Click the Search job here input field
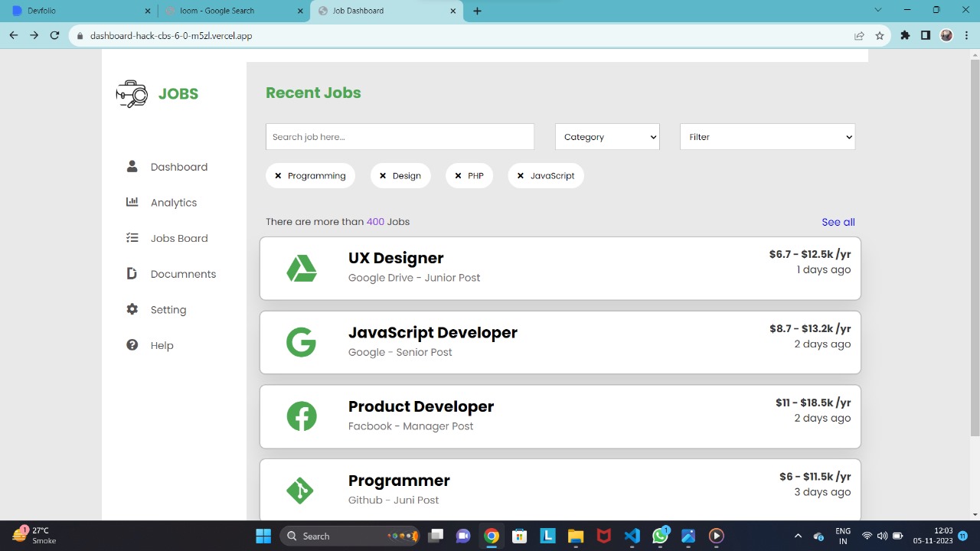The width and height of the screenshot is (980, 551). pos(400,137)
